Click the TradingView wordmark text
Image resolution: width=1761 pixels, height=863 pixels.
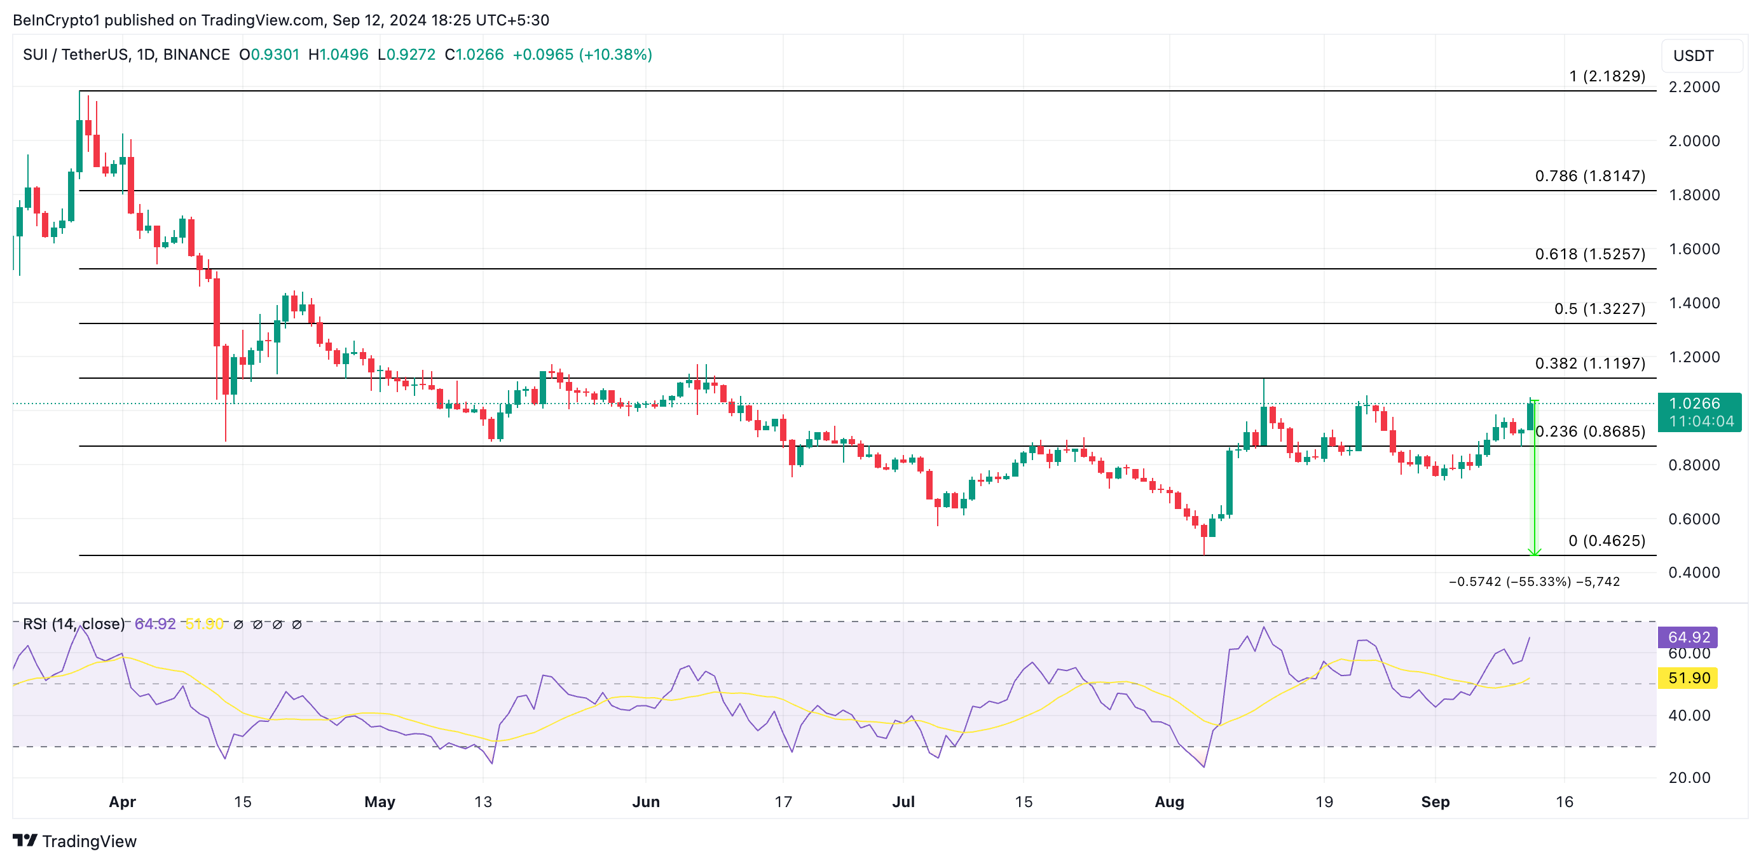[x=89, y=841]
